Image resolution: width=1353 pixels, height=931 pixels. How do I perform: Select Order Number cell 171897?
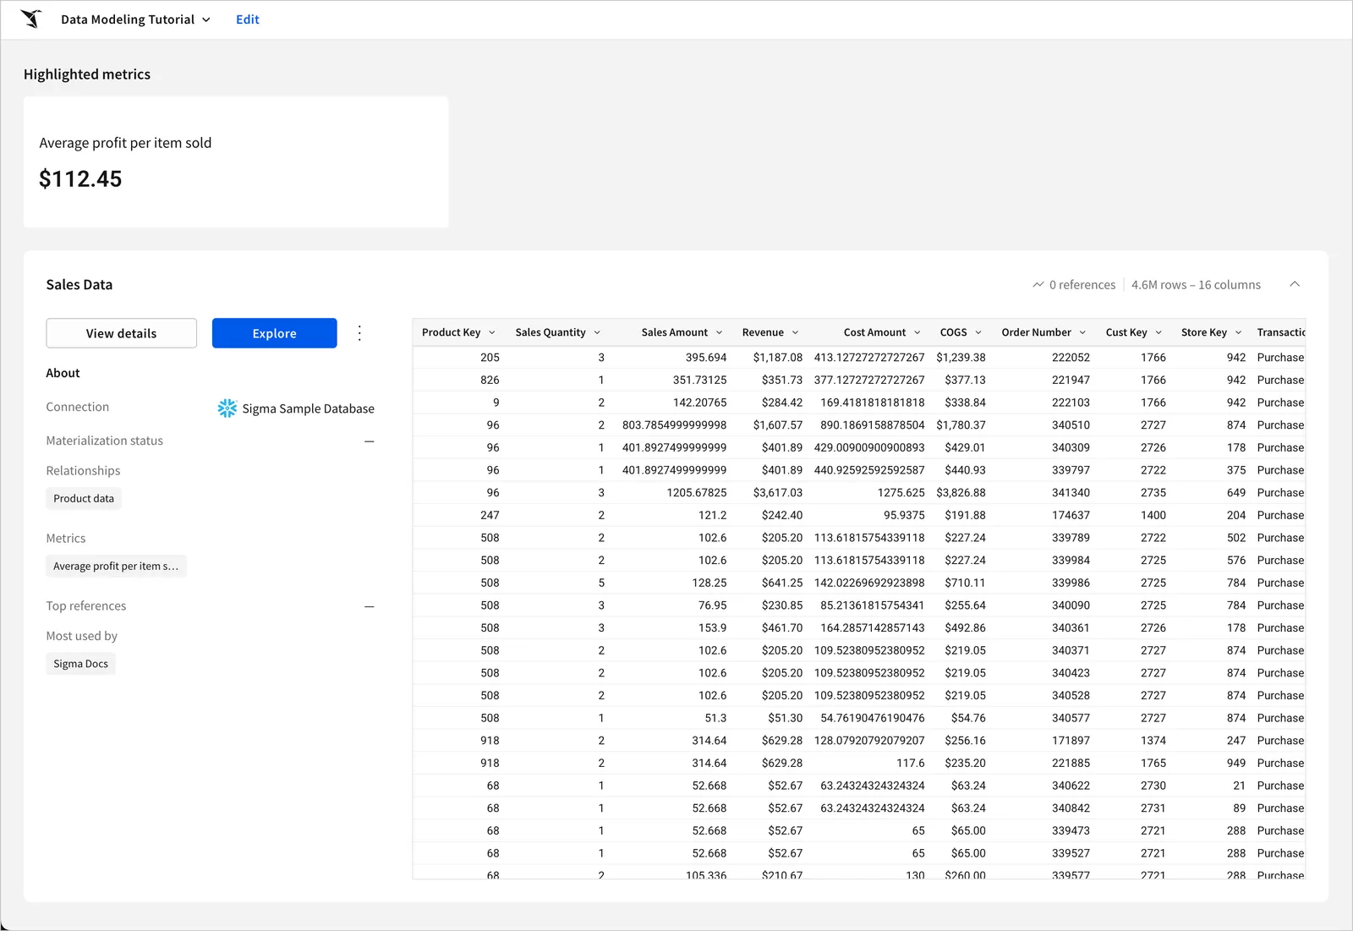click(1044, 741)
